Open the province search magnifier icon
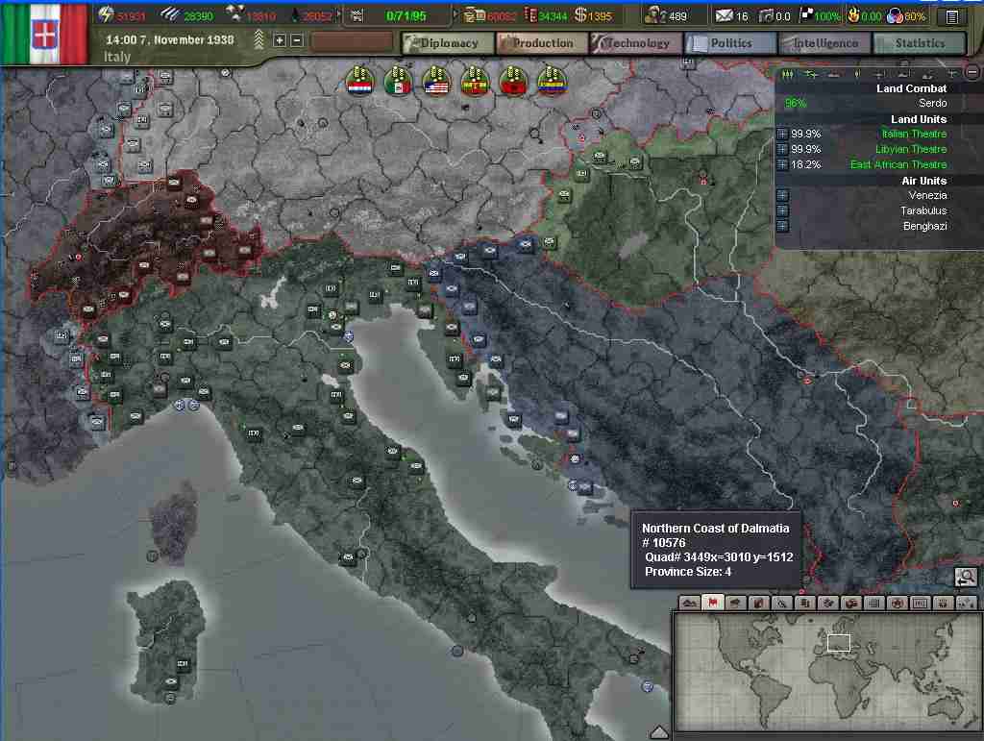 (966, 577)
